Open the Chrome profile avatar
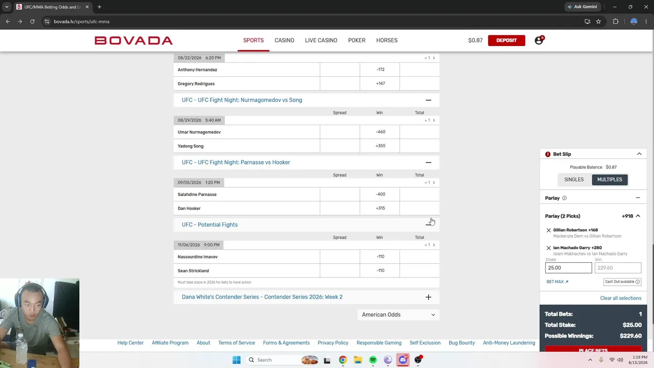Image resolution: width=654 pixels, height=368 pixels. pyautogui.click(x=634, y=21)
